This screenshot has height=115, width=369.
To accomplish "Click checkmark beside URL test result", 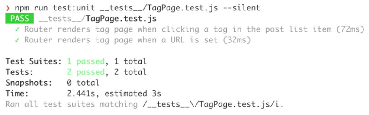I will (x=17, y=40).
